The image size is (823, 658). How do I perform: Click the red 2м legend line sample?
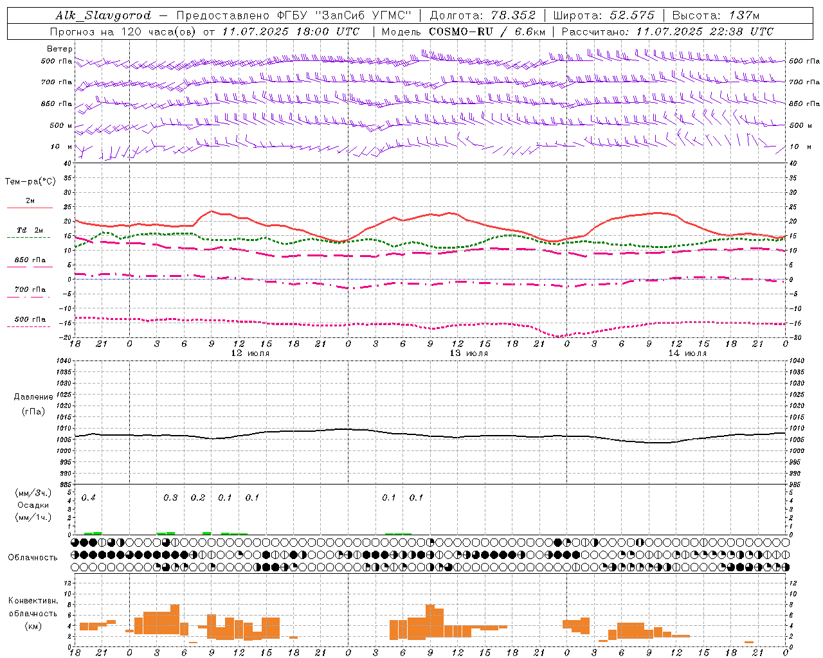tap(30, 208)
